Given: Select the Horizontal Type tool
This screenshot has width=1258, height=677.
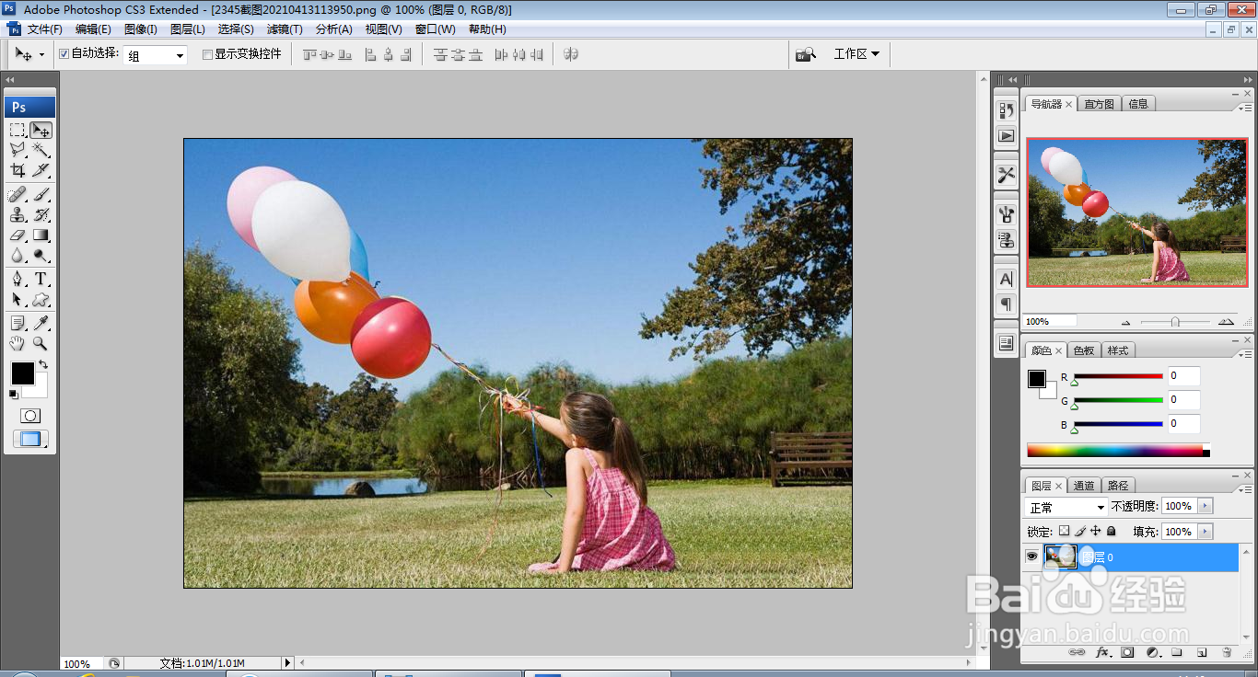Looking at the screenshot, I should point(41,279).
